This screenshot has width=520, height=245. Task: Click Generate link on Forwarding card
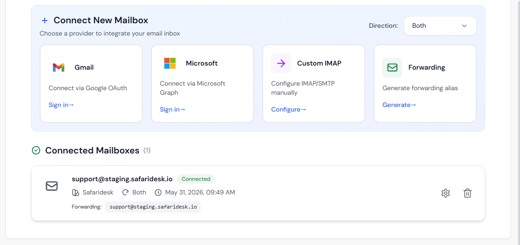(x=399, y=105)
